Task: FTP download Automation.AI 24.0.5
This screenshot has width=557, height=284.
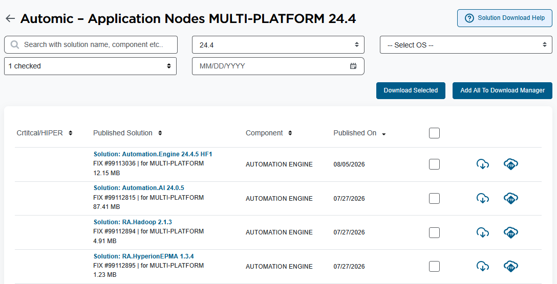Action: (511, 198)
